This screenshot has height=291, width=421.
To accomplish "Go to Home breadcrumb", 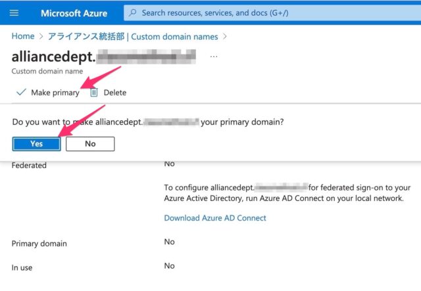I will 23,36.
